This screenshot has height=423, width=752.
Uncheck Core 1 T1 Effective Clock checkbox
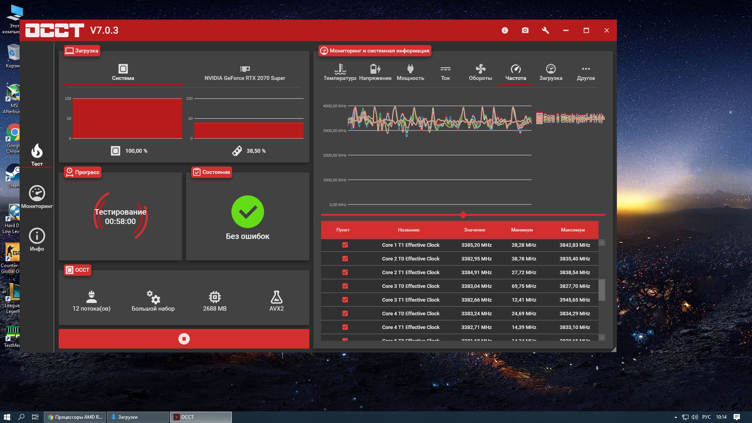click(345, 245)
